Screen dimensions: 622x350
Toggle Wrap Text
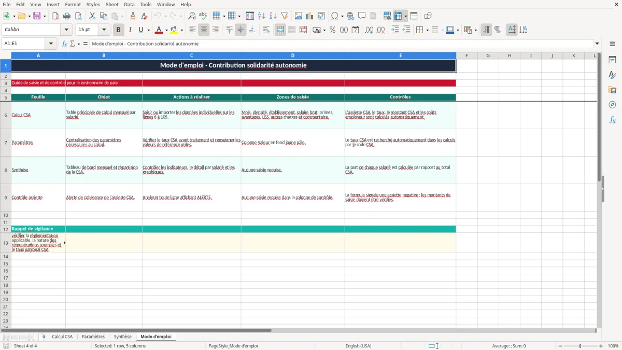[266, 30]
